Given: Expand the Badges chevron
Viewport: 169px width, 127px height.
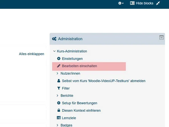Looking at the screenshot, I should (x=57, y=125).
